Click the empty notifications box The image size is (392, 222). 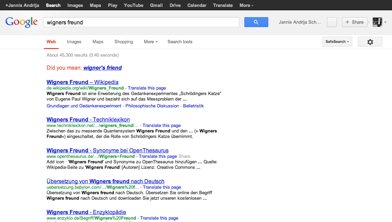pos(332,22)
